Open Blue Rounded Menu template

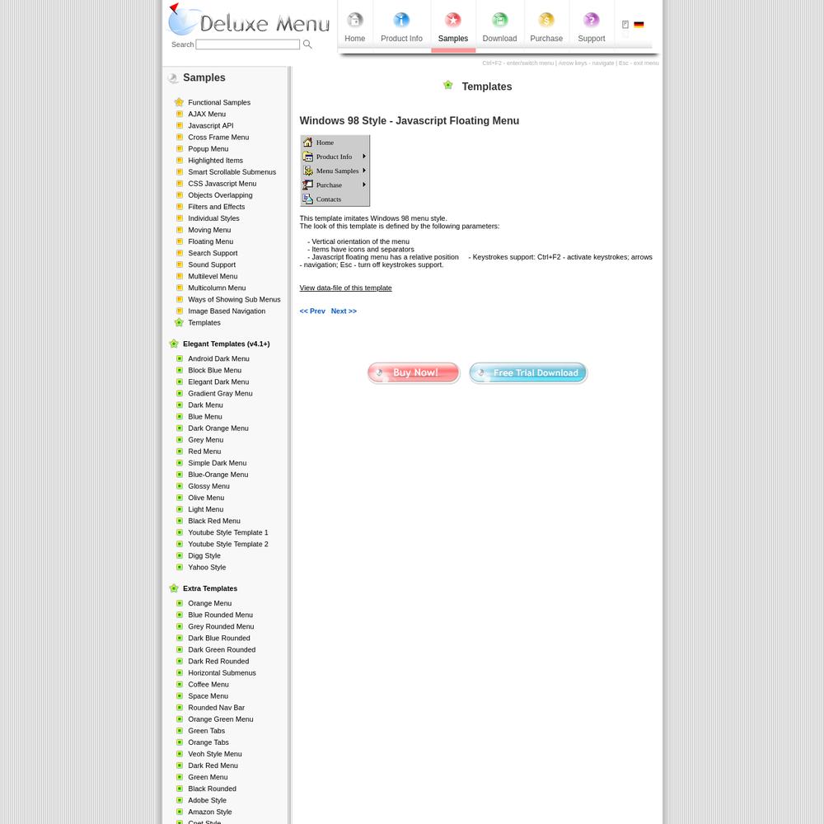coord(220,615)
